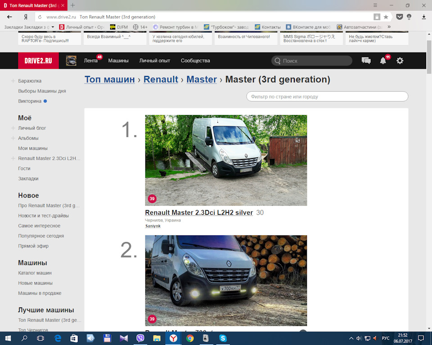Open Контакты bookmark
This screenshot has width=432, height=345.
point(267,27)
